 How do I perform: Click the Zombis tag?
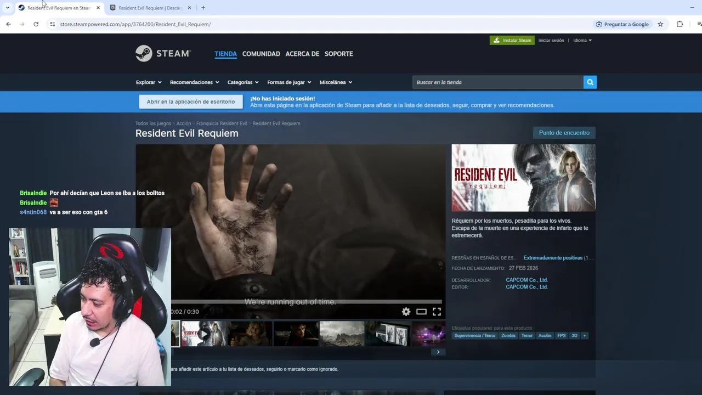point(508,336)
